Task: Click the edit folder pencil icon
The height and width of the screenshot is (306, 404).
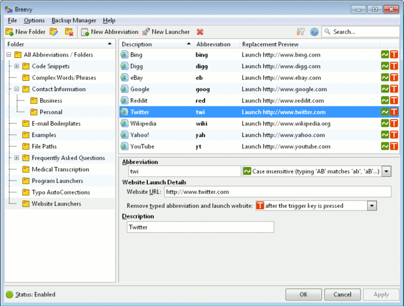Action: 54,32
